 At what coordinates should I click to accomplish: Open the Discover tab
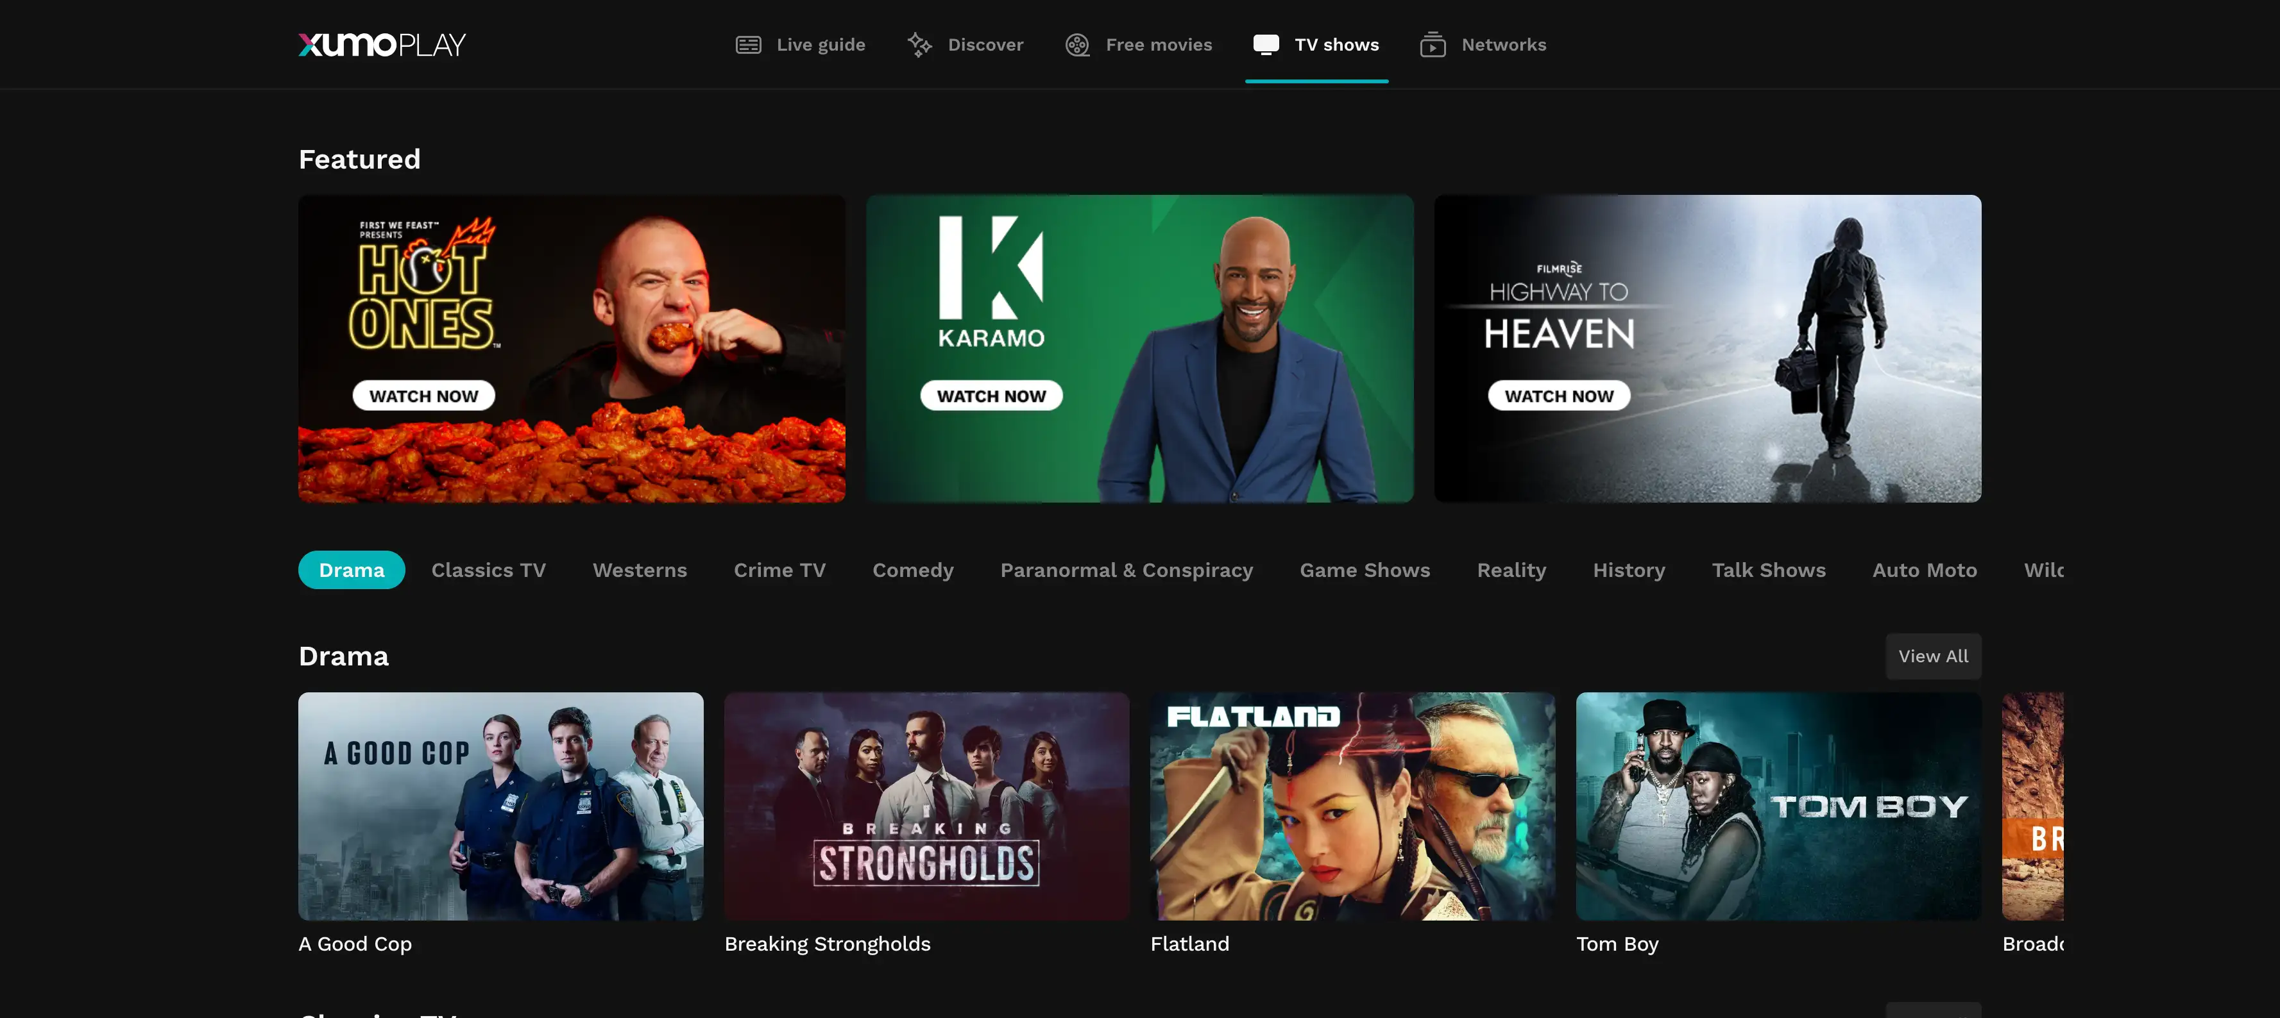966,44
